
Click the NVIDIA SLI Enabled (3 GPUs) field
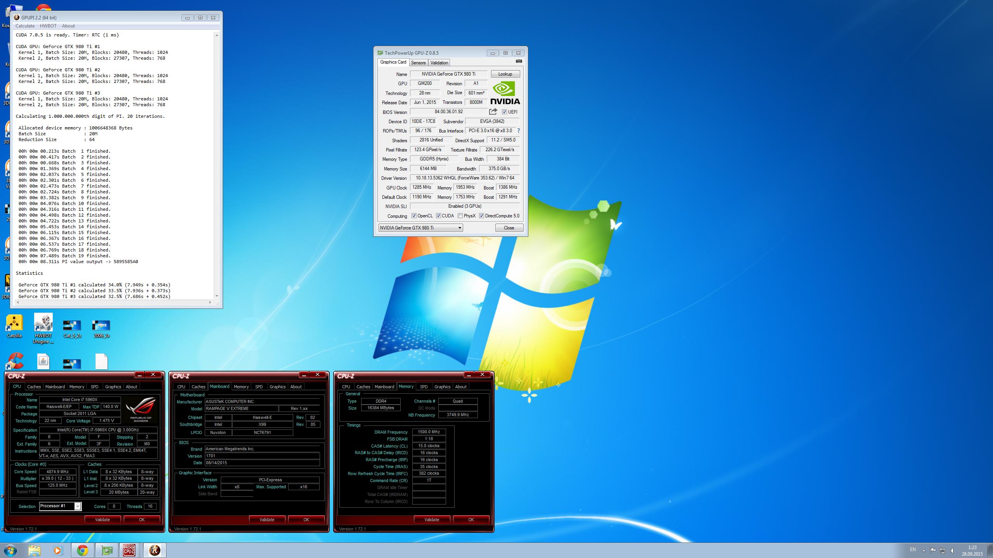coord(465,206)
